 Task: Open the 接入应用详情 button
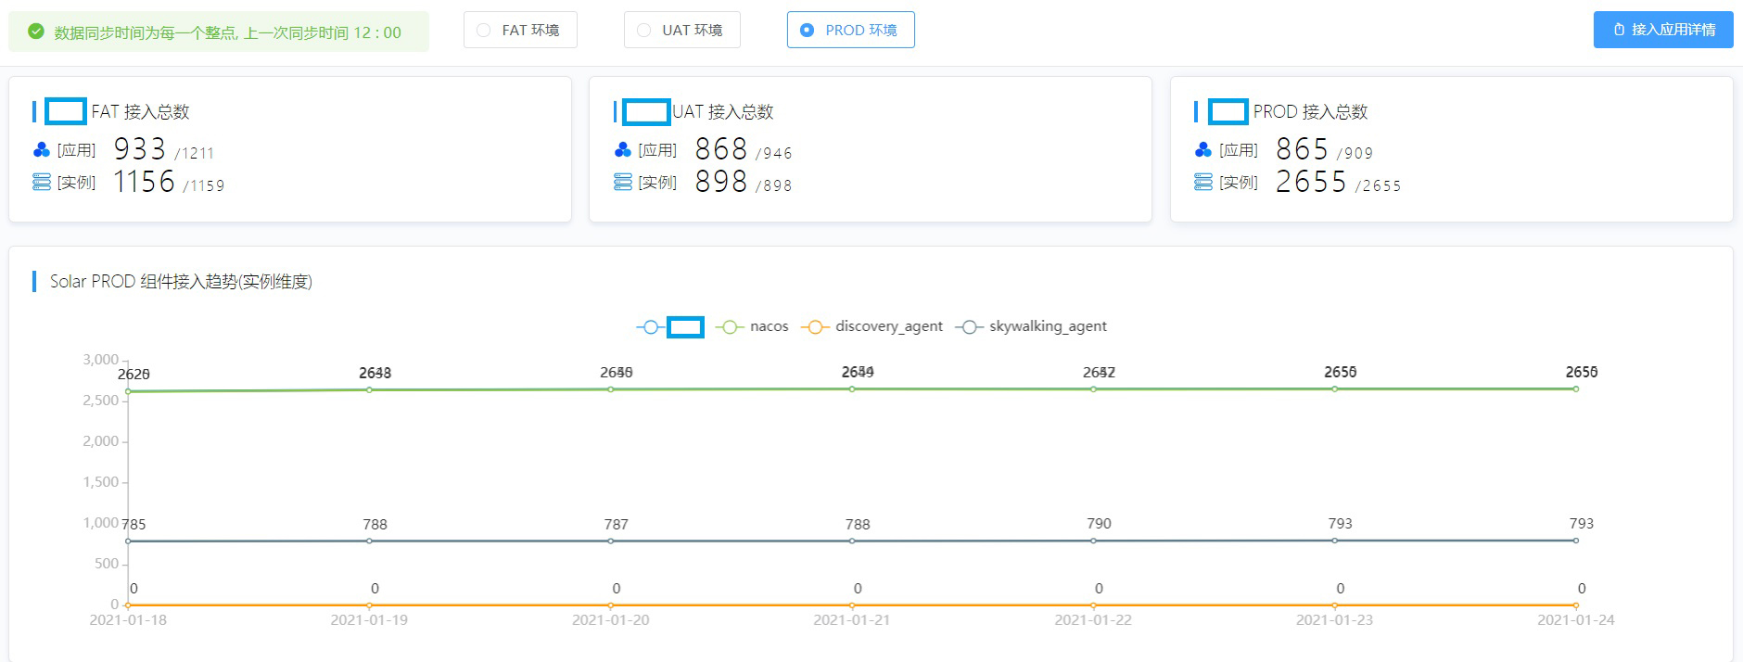point(1663,30)
